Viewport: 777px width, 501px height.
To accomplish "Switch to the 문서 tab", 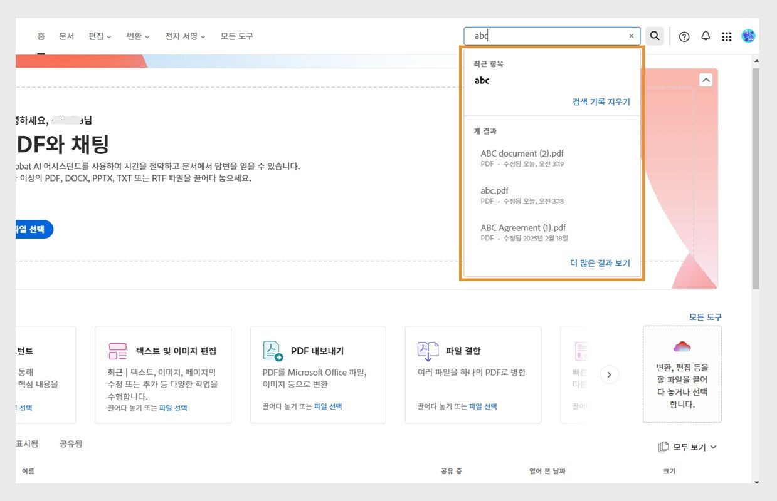I will click(x=66, y=36).
